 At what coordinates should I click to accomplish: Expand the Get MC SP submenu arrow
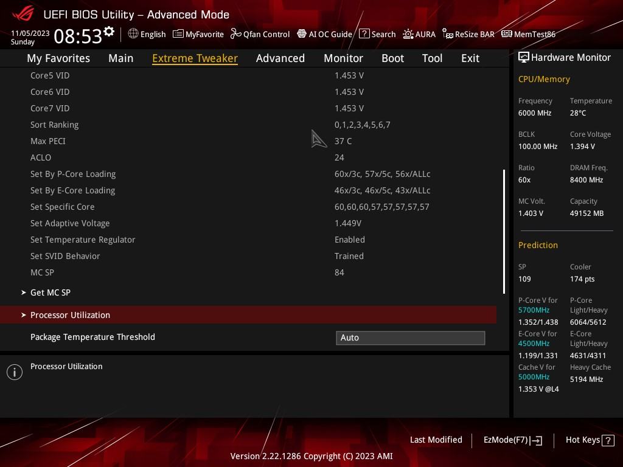[x=24, y=292]
